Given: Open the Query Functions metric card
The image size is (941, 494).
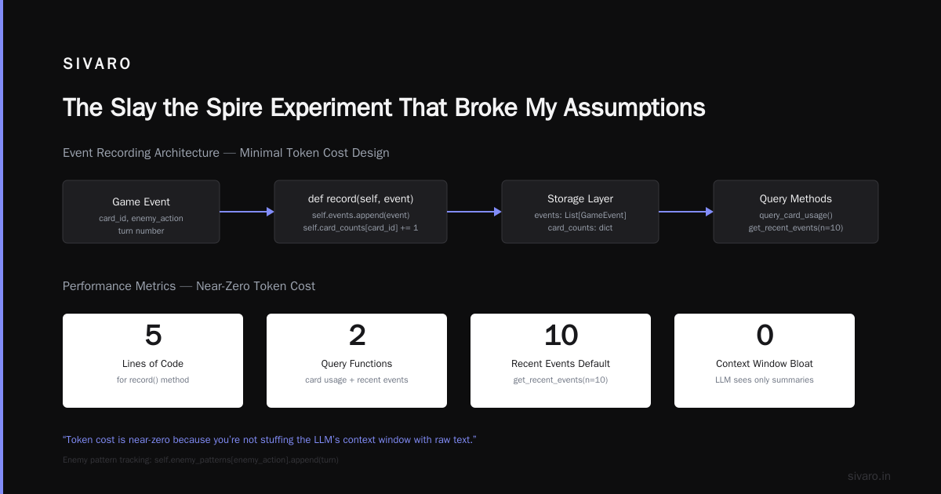Looking at the screenshot, I should pos(357,361).
